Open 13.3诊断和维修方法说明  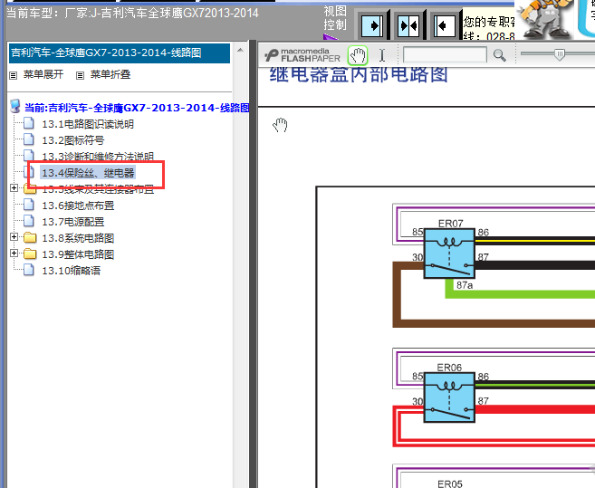point(98,157)
